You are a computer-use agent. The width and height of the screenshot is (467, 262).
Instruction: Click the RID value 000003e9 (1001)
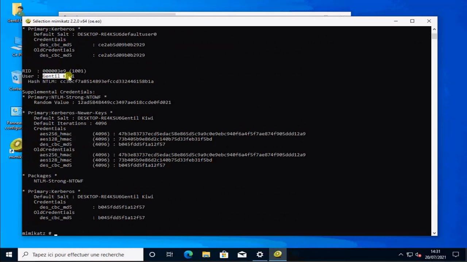[x=64, y=71]
